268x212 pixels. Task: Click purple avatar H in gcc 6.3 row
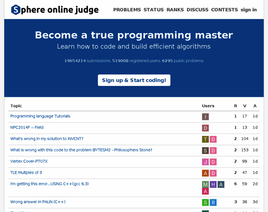pos(213,184)
